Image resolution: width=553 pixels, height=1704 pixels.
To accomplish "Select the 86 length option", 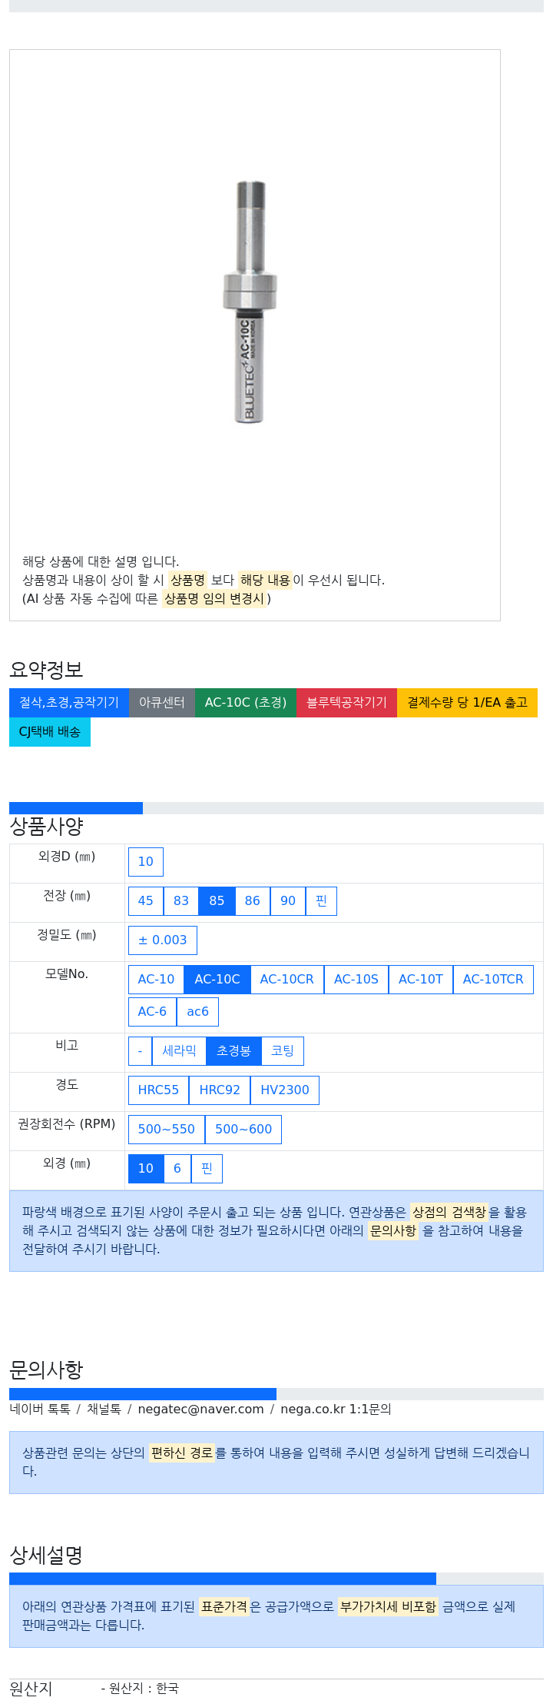I will point(253,901).
